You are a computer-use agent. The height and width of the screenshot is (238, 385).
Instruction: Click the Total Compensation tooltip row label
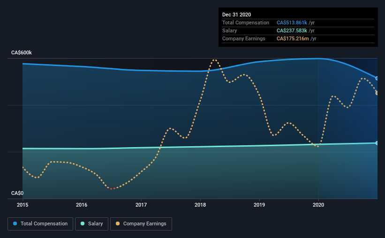coord(246,22)
